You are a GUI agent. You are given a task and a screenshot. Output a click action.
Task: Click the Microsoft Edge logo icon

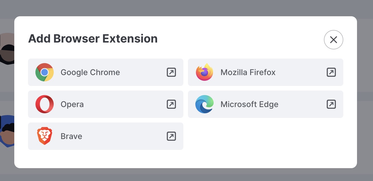[204, 104]
